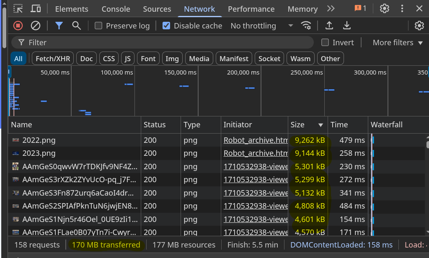Open Robot_archive.htm initiator for 2022.png

coord(256,140)
